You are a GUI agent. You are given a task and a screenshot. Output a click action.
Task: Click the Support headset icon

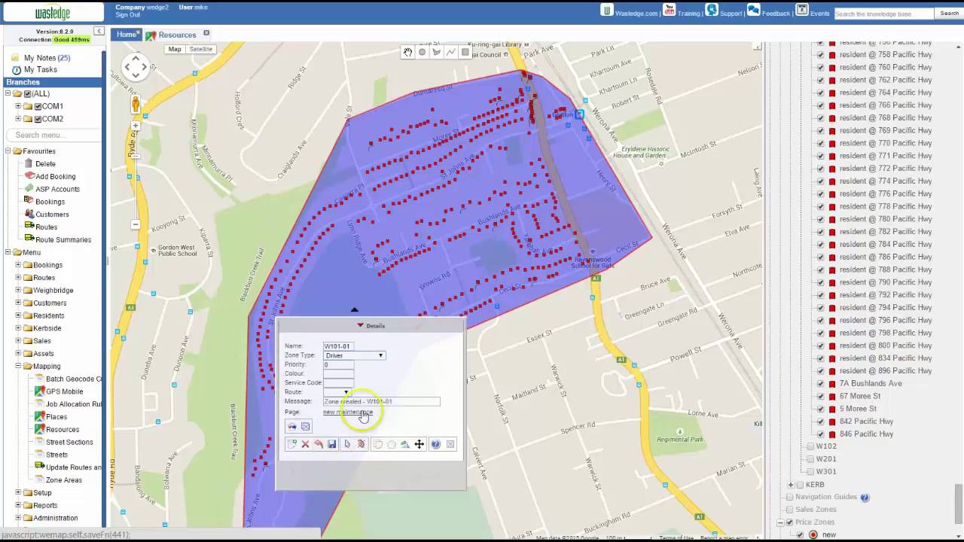pyautogui.click(x=711, y=10)
